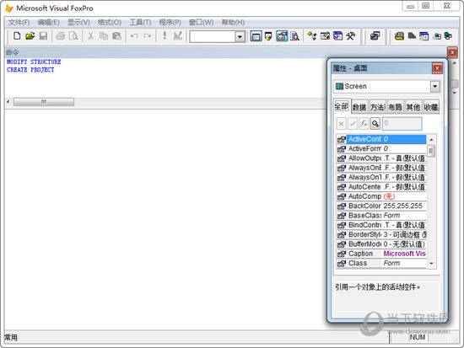Switch to the 全部 properties tab
The height and width of the screenshot is (348, 464).
(342, 106)
